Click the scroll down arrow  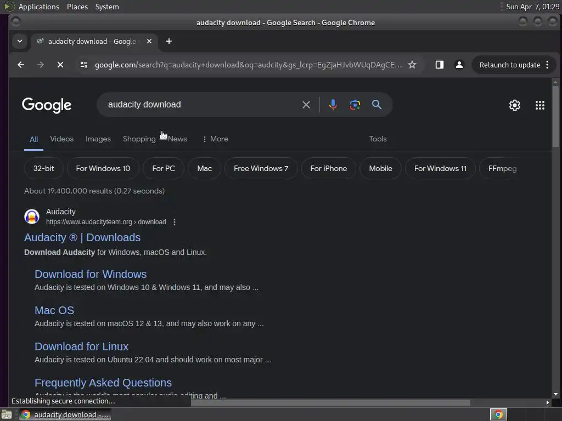pyautogui.click(x=555, y=394)
